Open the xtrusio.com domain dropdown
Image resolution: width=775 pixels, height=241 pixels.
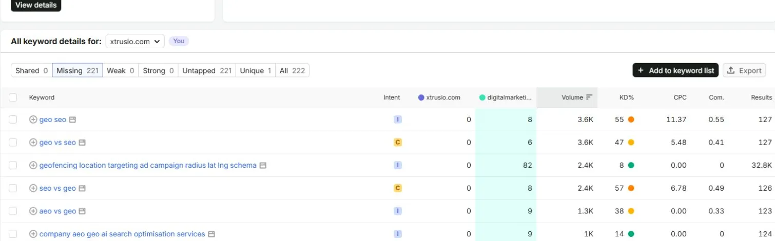pyautogui.click(x=135, y=42)
